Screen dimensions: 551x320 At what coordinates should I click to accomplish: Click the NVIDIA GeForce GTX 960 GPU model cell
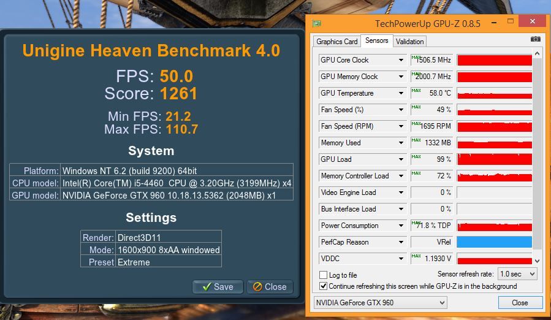coord(177,195)
